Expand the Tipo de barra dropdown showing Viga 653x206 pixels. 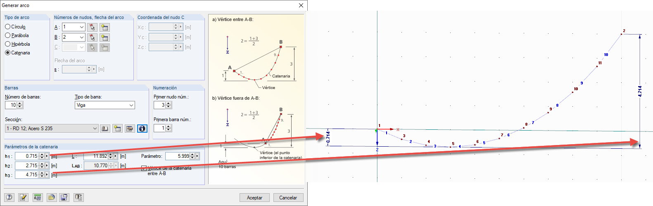[x=131, y=105]
